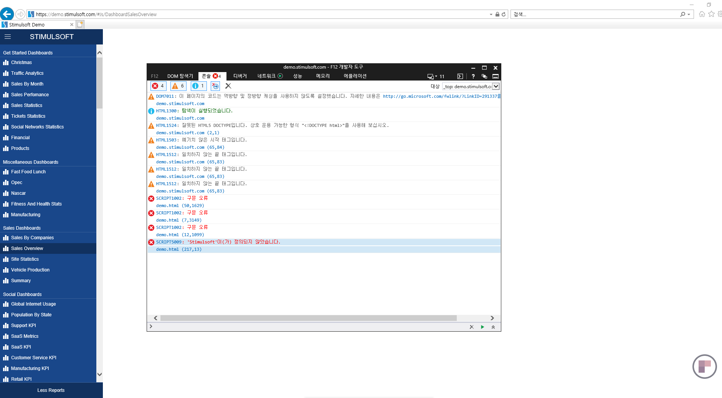
Task: Switch to the 네트워크 tab
Action: coord(270,76)
